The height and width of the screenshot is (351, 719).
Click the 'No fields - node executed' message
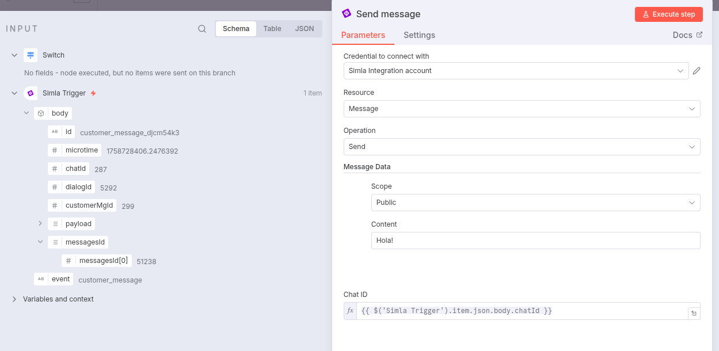(x=130, y=73)
